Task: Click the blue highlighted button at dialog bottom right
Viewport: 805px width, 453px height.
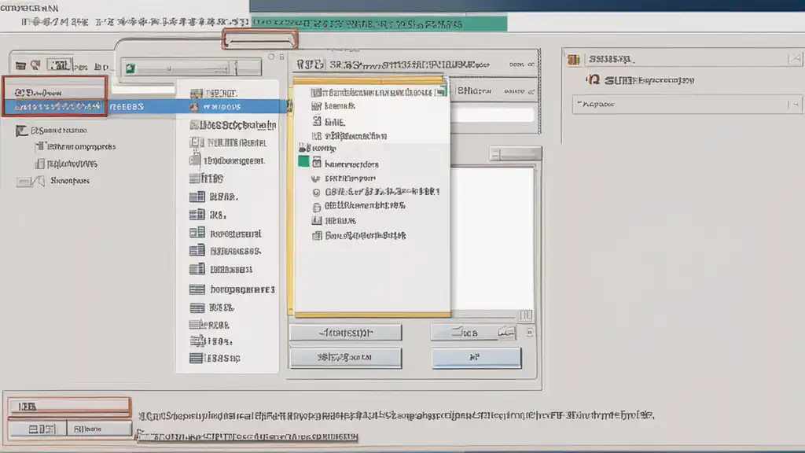Action: 476,358
